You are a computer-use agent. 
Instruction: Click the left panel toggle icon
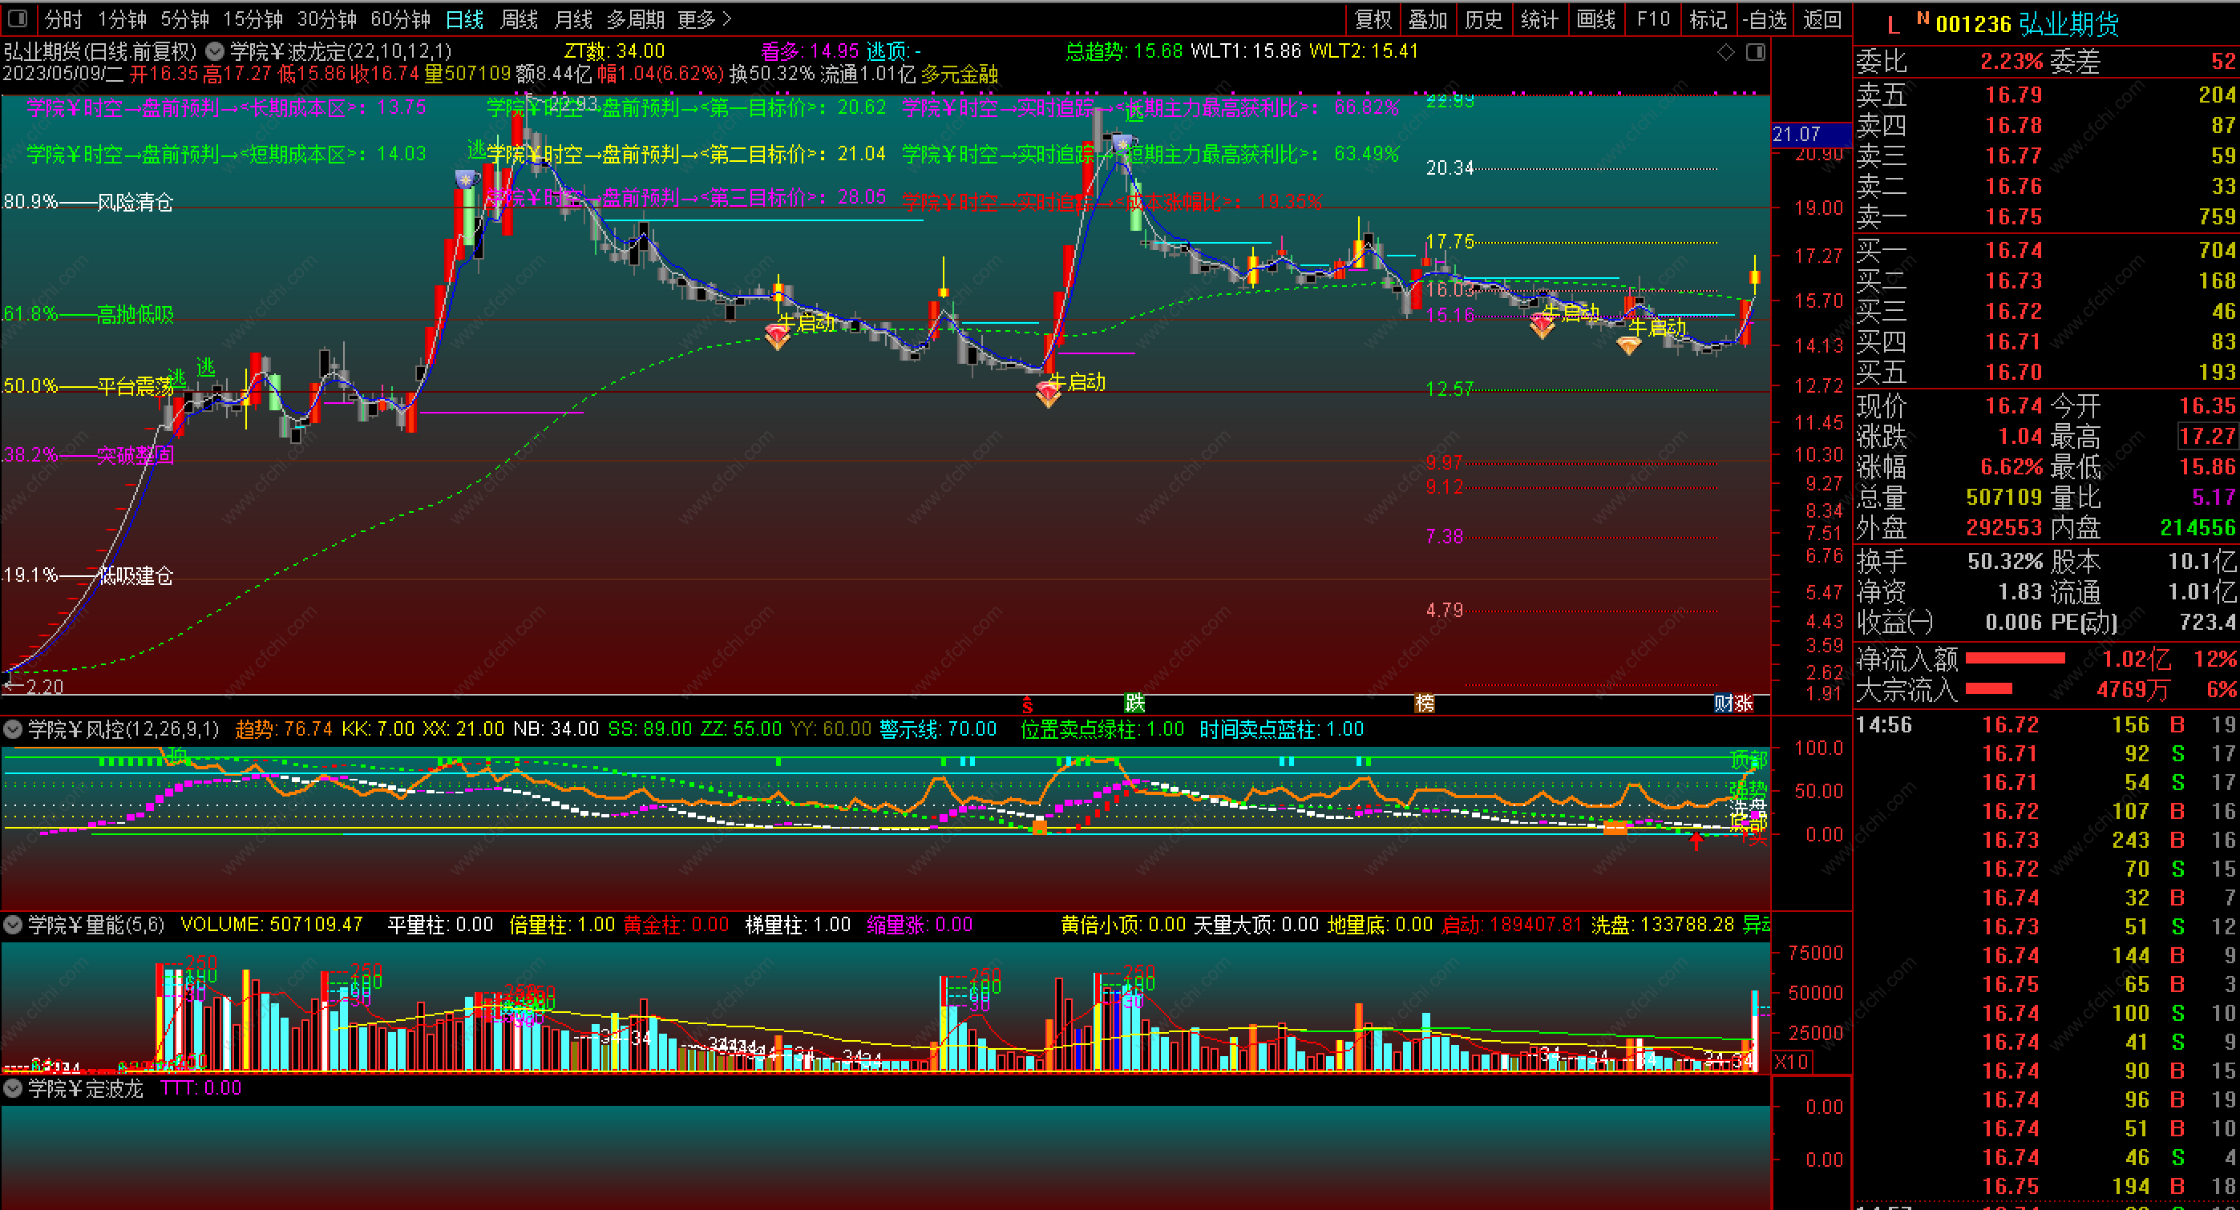pos(17,18)
